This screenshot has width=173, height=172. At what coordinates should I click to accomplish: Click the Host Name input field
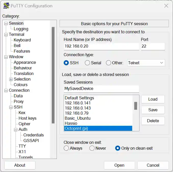tap(101, 46)
